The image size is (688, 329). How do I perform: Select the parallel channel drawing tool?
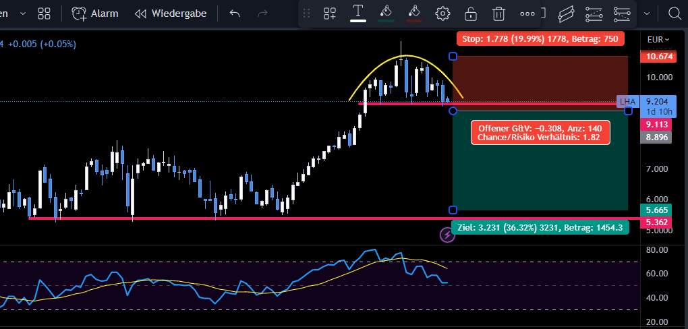coord(566,13)
